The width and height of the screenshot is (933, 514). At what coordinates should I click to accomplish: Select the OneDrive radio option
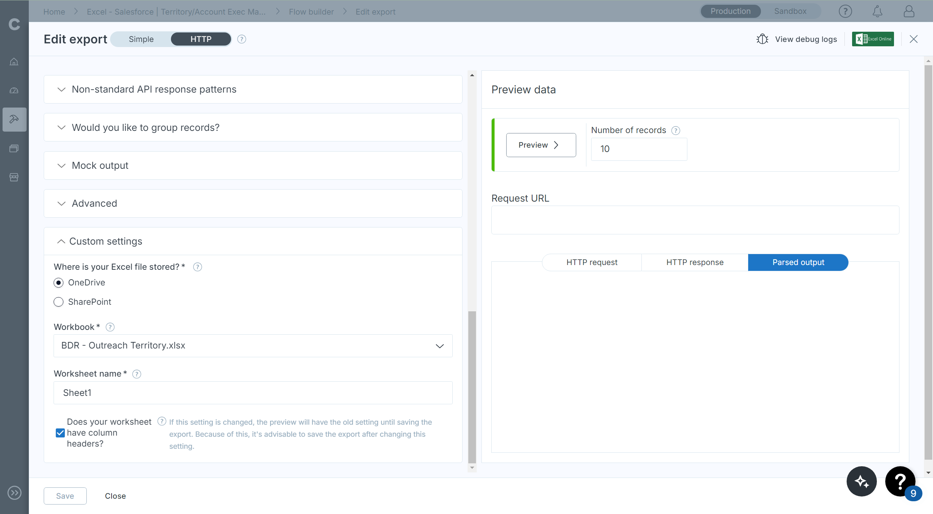click(58, 283)
